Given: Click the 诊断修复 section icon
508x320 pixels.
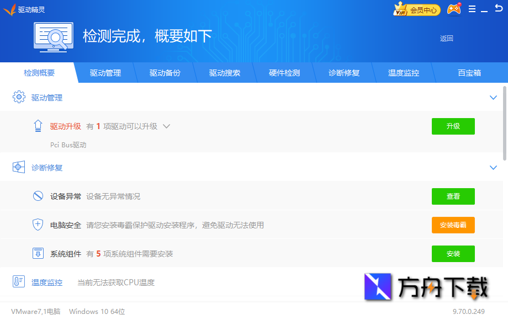Looking at the screenshot, I should 18,167.
